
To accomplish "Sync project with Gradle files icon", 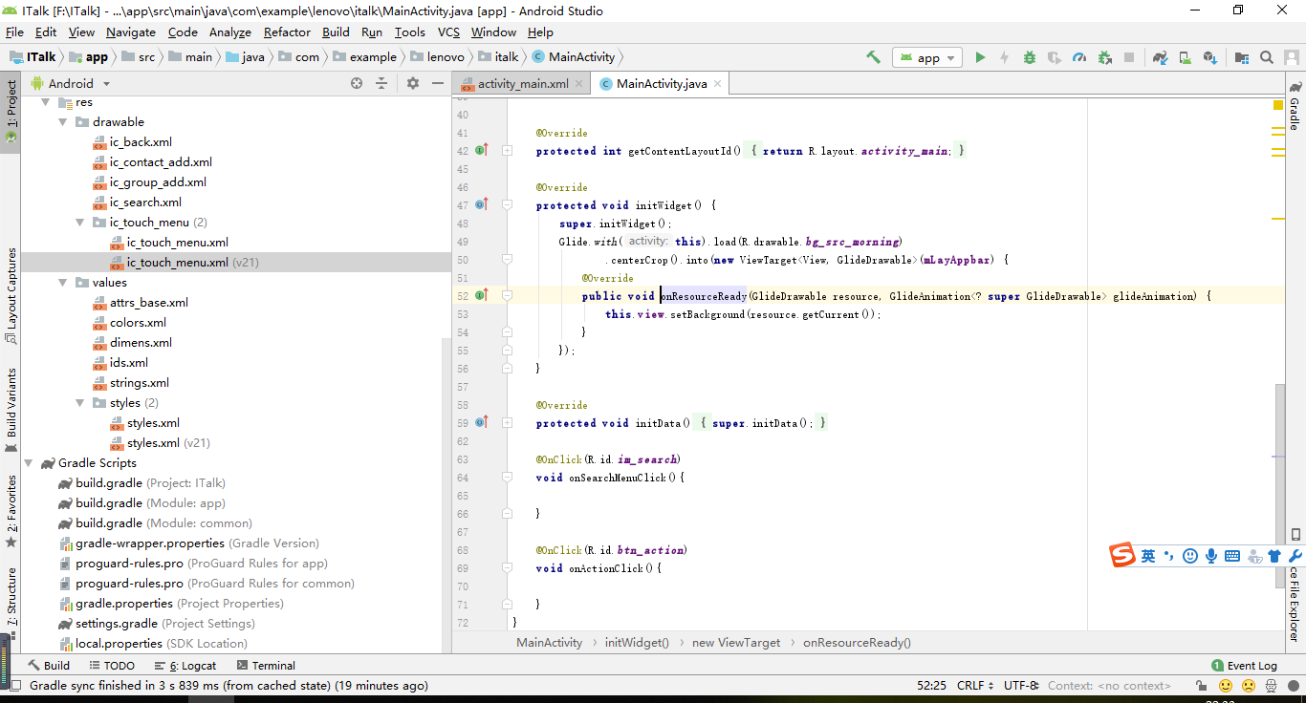I will pyautogui.click(x=1160, y=57).
